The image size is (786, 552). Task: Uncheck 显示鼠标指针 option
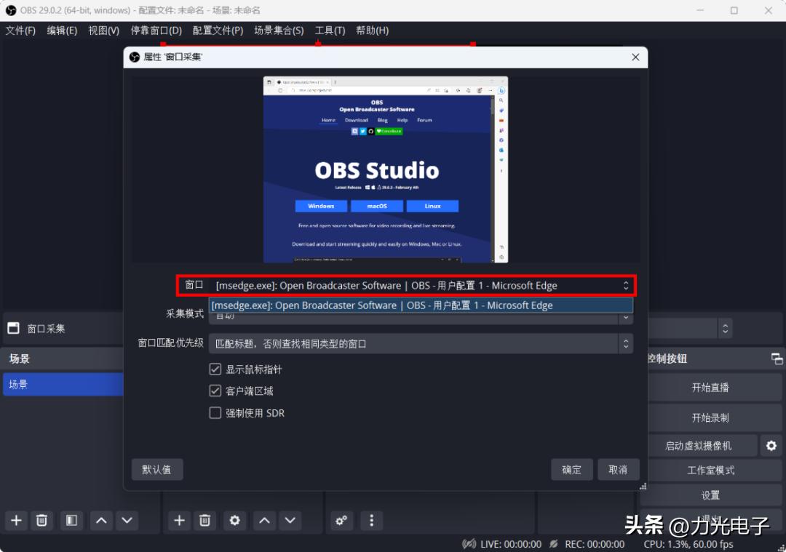[215, 369]
